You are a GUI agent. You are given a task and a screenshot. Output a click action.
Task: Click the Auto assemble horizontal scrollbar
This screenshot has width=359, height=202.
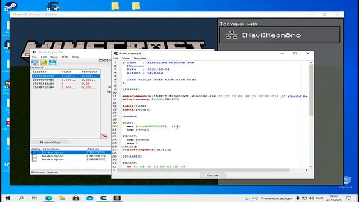pos(203,170)
